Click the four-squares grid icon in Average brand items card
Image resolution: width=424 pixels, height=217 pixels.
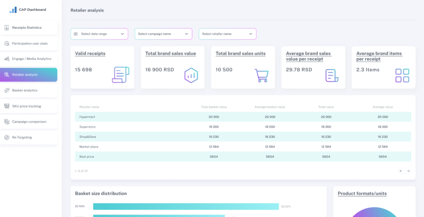(402, 75)
